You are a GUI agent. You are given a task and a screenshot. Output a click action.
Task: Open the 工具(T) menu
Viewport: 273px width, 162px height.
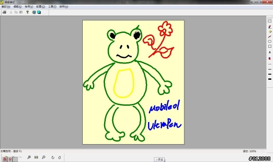tap(52, 7)
